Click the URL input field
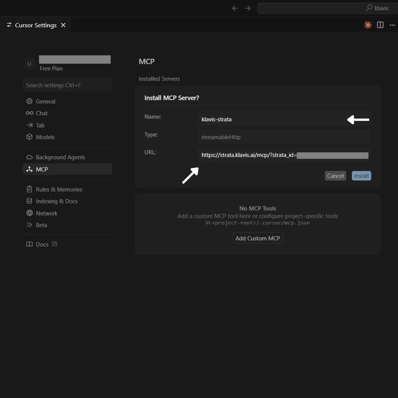Viewport: 398px width, 398px height. (x=284, y=155)
